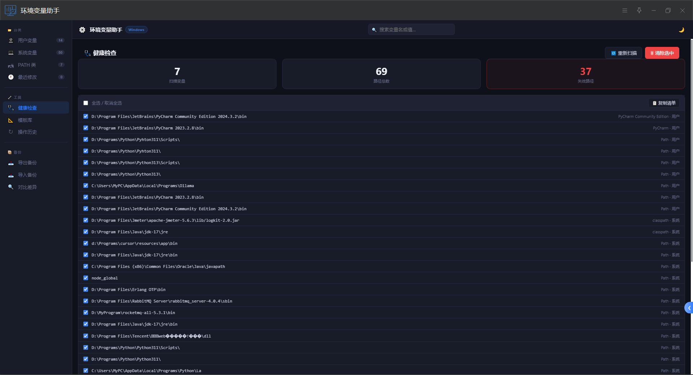Click the app logo in title bar
Image resolution: width=693 pixels, height=375 pixels.
tap(10, 10)
